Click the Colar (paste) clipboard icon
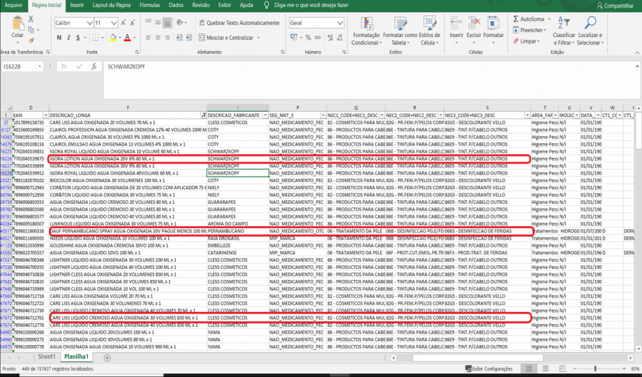 (17, 24)
